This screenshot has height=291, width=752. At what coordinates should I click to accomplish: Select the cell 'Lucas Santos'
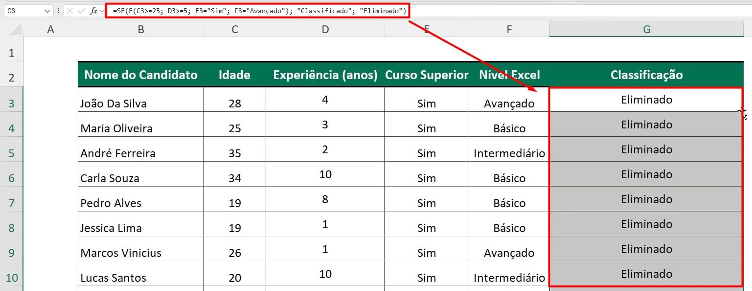click(140, 274)
